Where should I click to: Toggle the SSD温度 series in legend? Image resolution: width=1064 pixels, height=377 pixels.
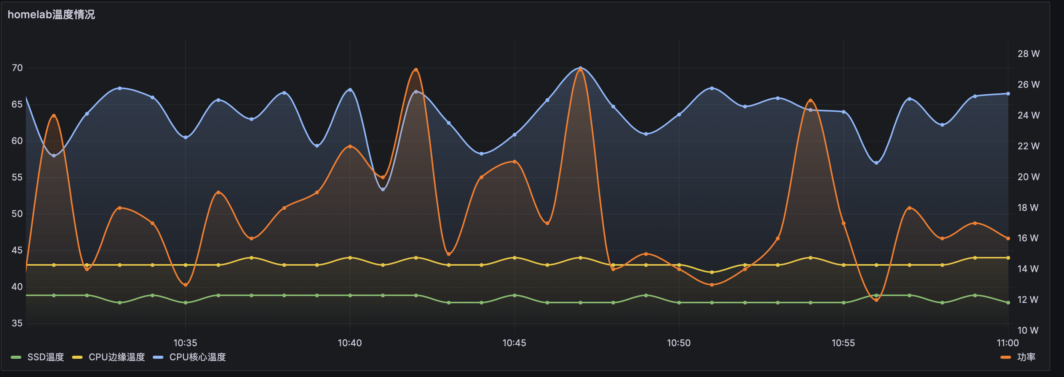coord(45,357)
